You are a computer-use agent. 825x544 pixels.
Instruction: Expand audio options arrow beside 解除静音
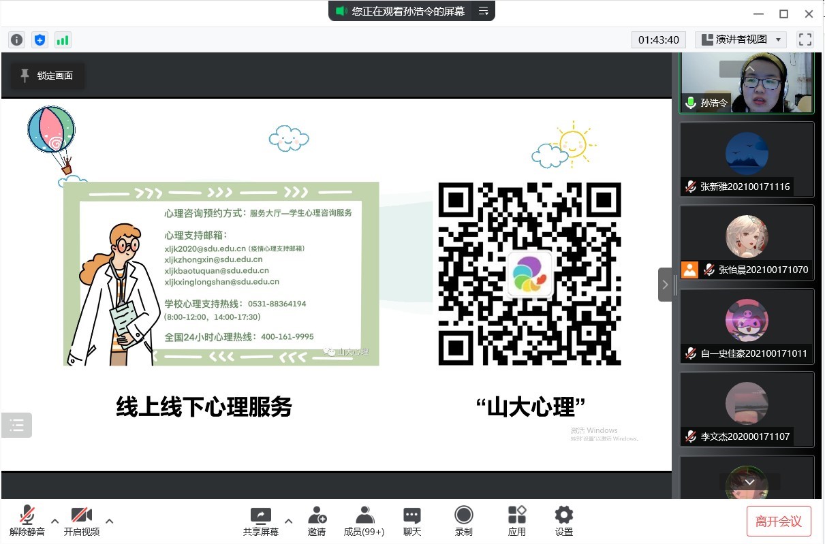[x=55, y=522]
